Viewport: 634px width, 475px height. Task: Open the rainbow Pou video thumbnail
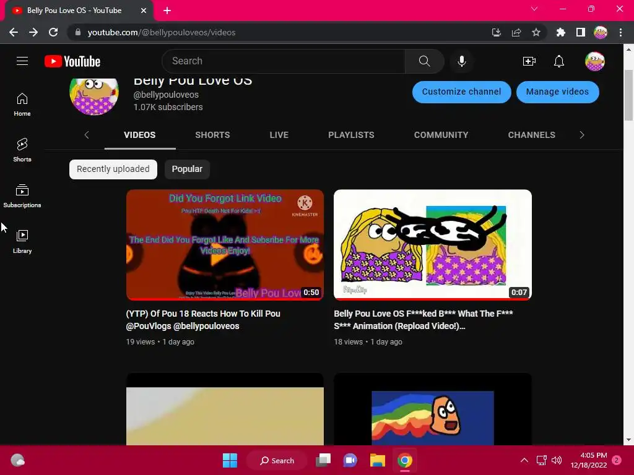pyautogui.click(x=433, y=409)
